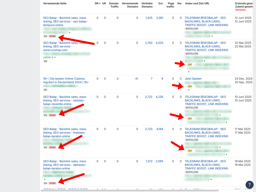This screenshot has height=192, width=256.
Task: Click the Domain Traffic column header
Action: tap(114, 5)
